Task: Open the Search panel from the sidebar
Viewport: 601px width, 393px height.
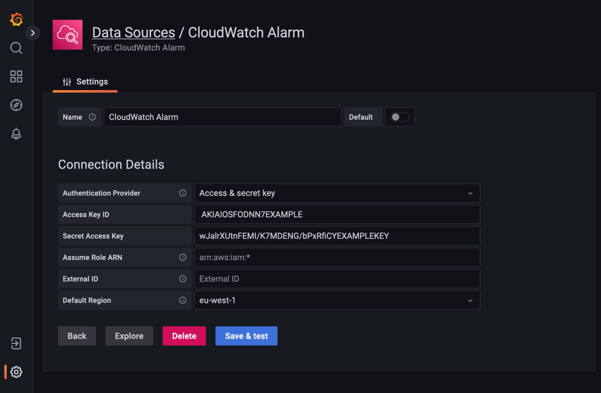Action: pyautogui.click(x=16, y=48)
